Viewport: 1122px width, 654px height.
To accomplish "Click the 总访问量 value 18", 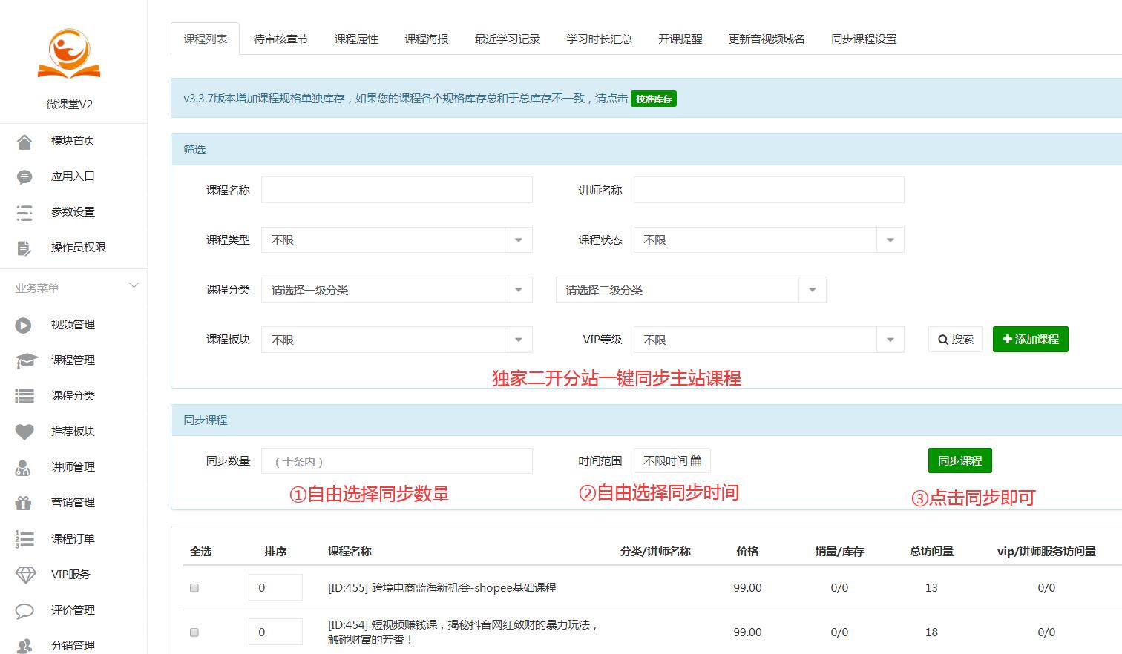I will tap(931, 632).
